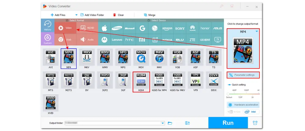Clear the file list
Image resolution: width=305 pixels, height=131 pixels.
(118, 15)
